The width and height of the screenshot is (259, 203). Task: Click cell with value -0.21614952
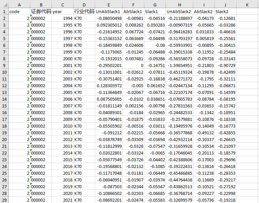109,32
